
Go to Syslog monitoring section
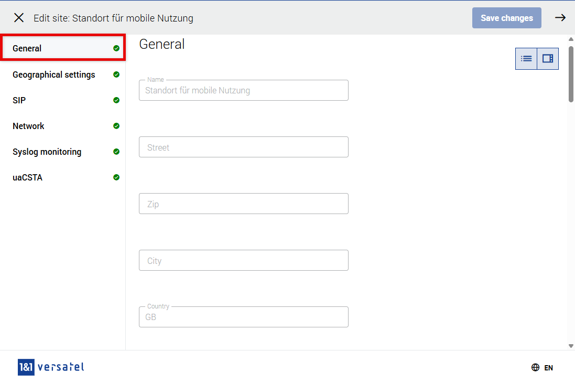(47, 152)
